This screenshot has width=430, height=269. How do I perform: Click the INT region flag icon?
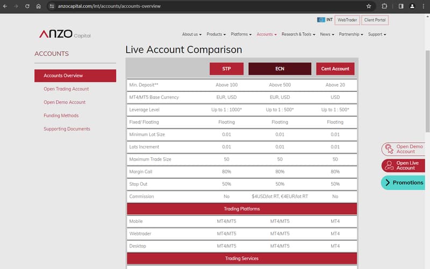[x=321, y=20]
